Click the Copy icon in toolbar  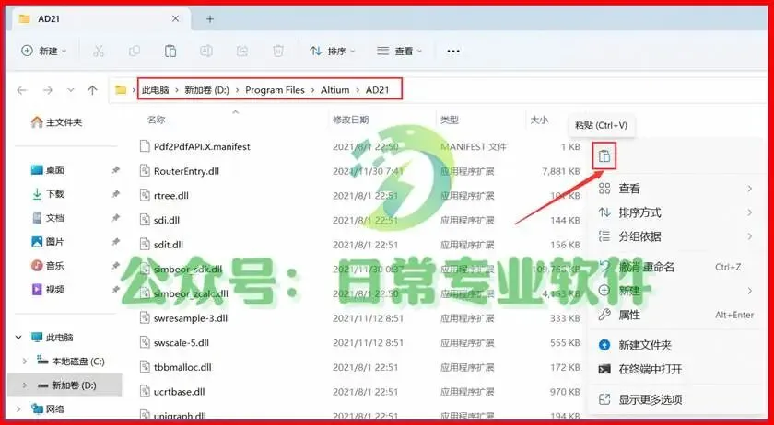pyautogui.click(x=135, y=51)
